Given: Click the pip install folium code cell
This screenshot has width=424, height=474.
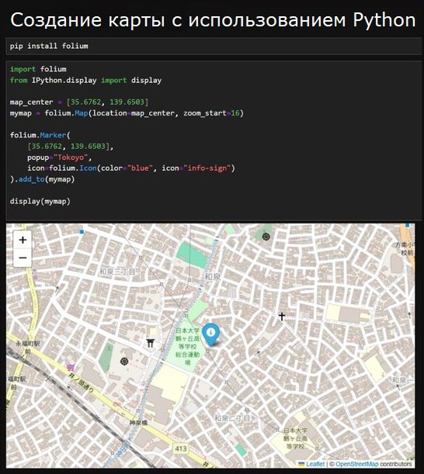Looking at the screenshot, I should (x=214, y=47).
